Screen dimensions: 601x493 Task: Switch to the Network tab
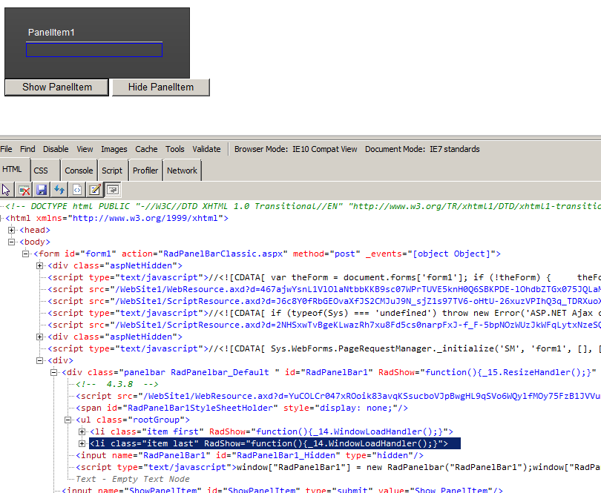pyautogui.click(x=182, y=171)
